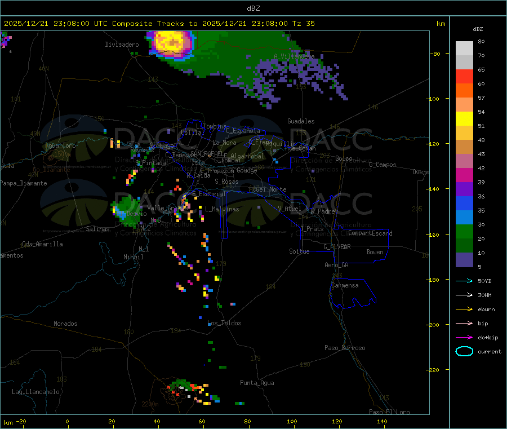Click the 'Los_Toldos' map label
The image size is (507, 429).
[224, 323]
